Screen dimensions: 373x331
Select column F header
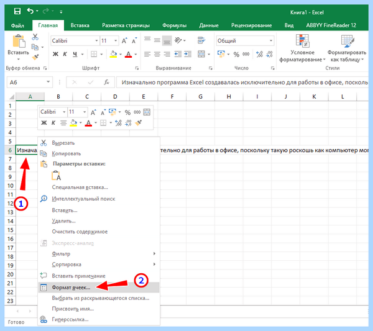(x=172, y=96)
